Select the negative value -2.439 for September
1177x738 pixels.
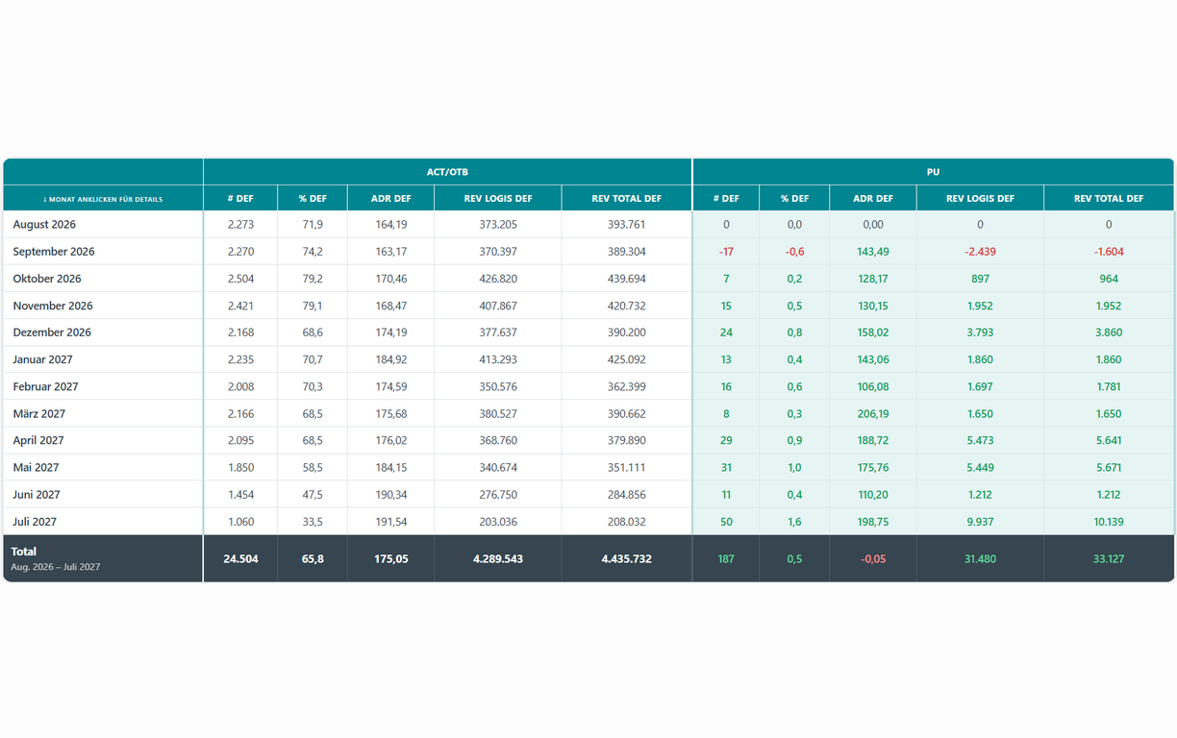pyautogui.click(x=980, y=252)
